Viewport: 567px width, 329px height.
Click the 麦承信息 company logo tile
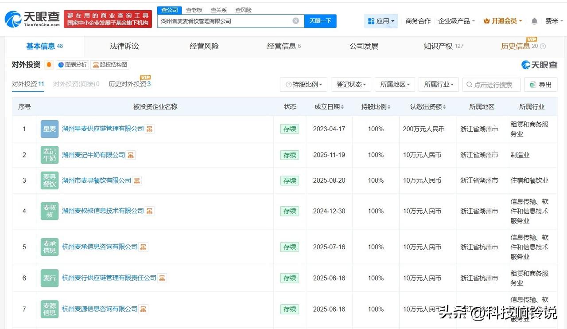50,247
